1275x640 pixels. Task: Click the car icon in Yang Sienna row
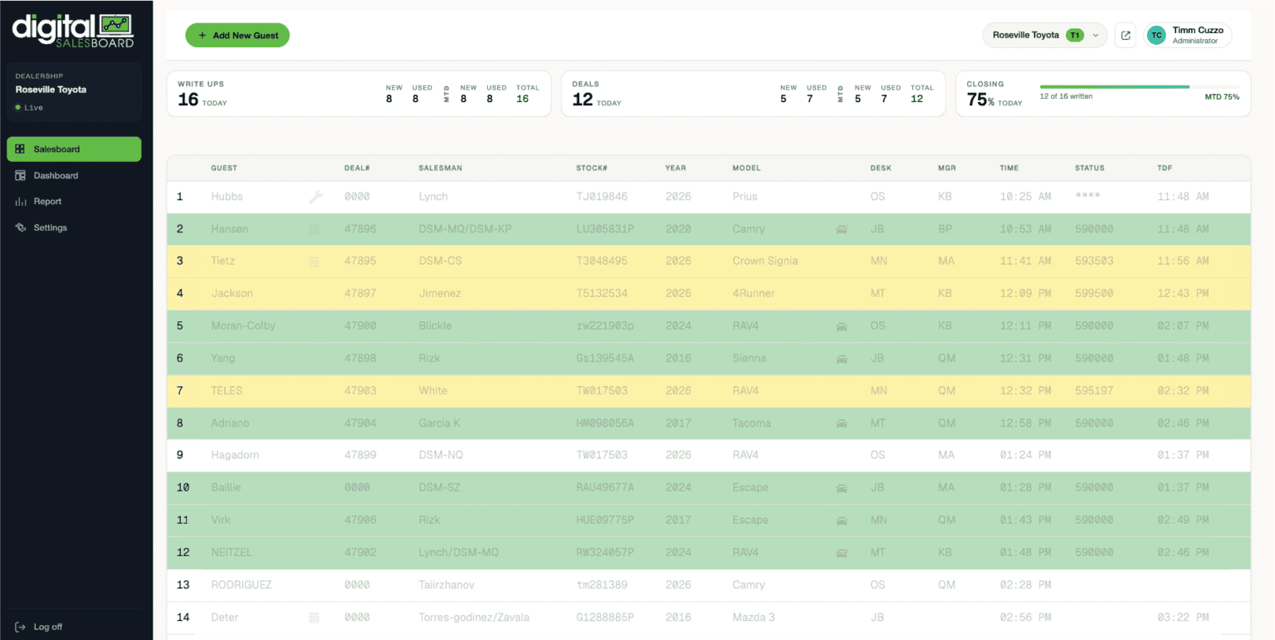click(842, 359)
